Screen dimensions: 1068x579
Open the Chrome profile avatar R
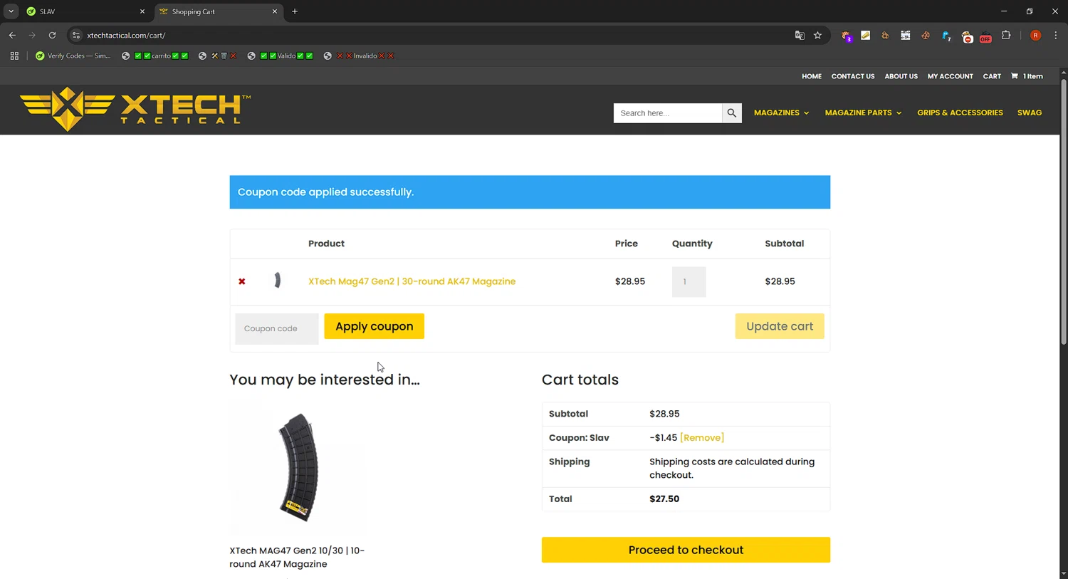1036,35
